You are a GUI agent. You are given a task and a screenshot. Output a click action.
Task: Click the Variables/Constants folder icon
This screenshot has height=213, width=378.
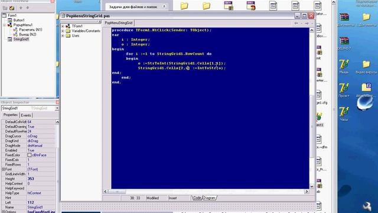pyautogui.click(x=68, y=31)
